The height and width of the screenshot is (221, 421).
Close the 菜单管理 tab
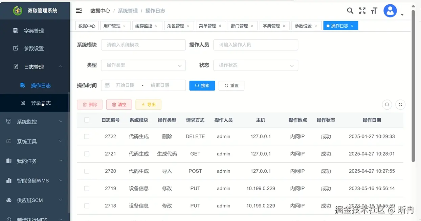point(220,26)
